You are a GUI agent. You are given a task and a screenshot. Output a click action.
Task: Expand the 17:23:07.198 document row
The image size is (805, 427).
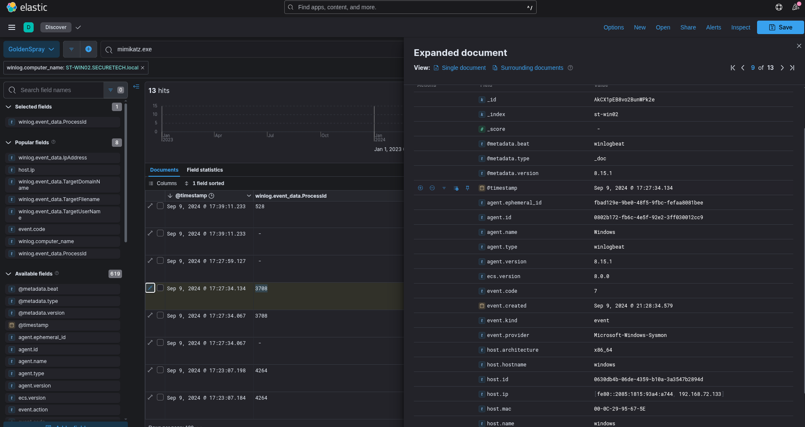pos(150,370)
